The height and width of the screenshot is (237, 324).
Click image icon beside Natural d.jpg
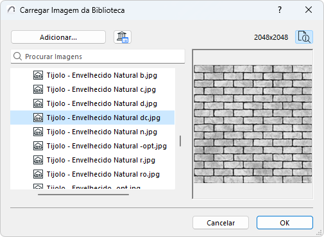[38, 103]
